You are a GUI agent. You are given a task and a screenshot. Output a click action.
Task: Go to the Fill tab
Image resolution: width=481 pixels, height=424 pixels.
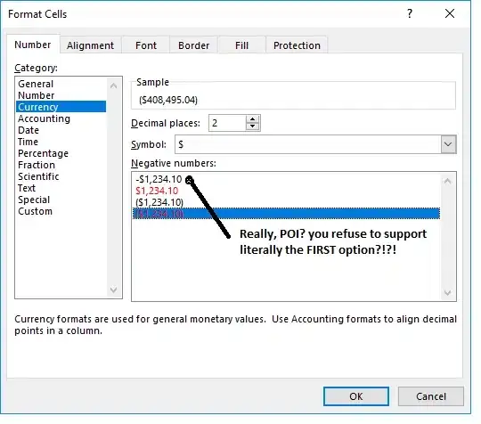241,45
